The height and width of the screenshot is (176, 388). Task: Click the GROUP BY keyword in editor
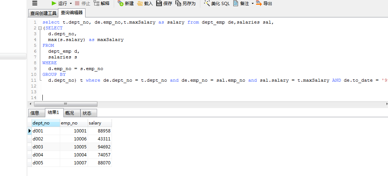coord(54,74)
